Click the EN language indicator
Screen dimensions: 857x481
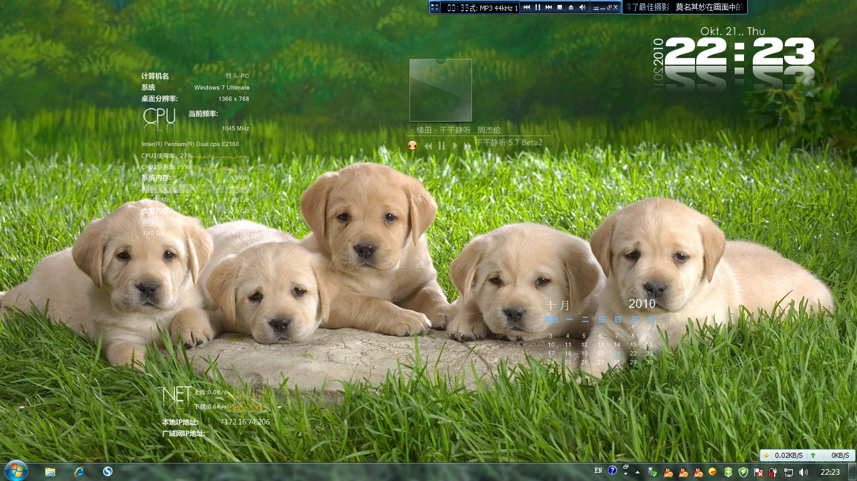point(598,470)
